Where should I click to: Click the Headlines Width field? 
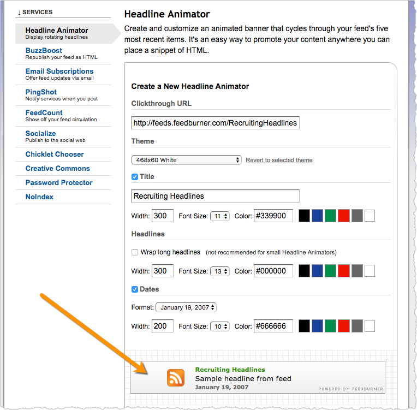(163, 271)
